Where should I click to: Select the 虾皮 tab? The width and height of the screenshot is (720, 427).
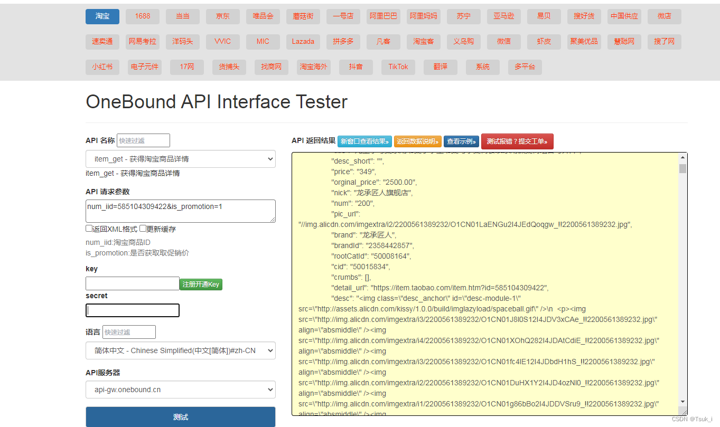point(544,42)
